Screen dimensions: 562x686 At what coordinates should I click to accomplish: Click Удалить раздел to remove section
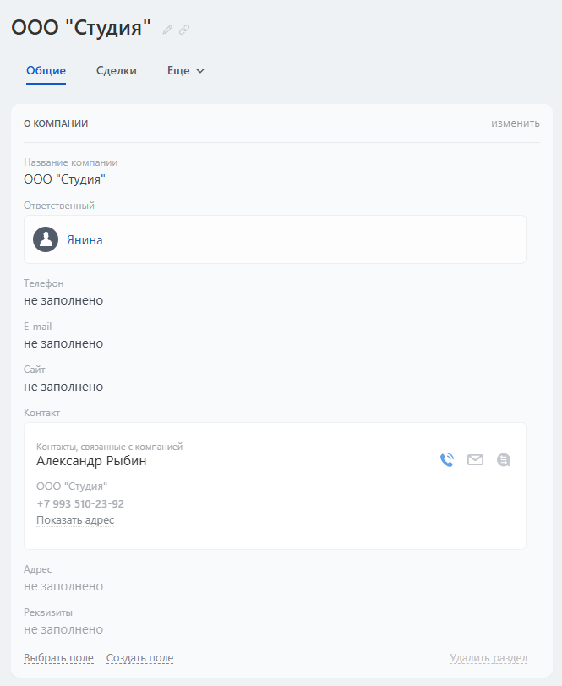[x=488, y=658]
